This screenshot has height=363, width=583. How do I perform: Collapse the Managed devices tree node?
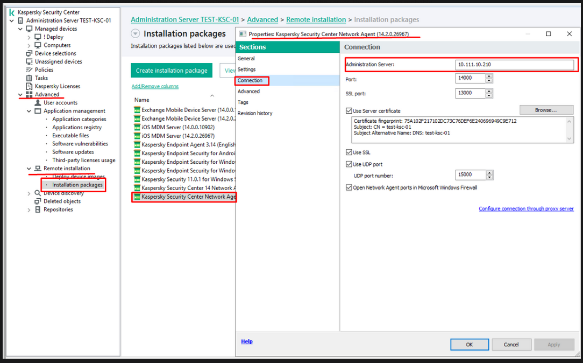20,29
